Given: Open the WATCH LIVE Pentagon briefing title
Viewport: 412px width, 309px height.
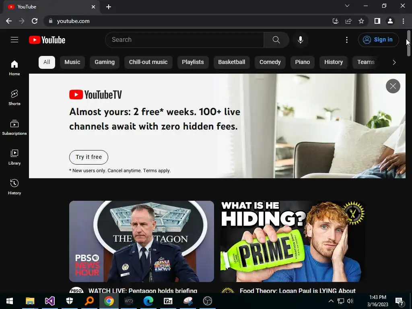Looking at the screenshot, I should [x=143, y=290].
